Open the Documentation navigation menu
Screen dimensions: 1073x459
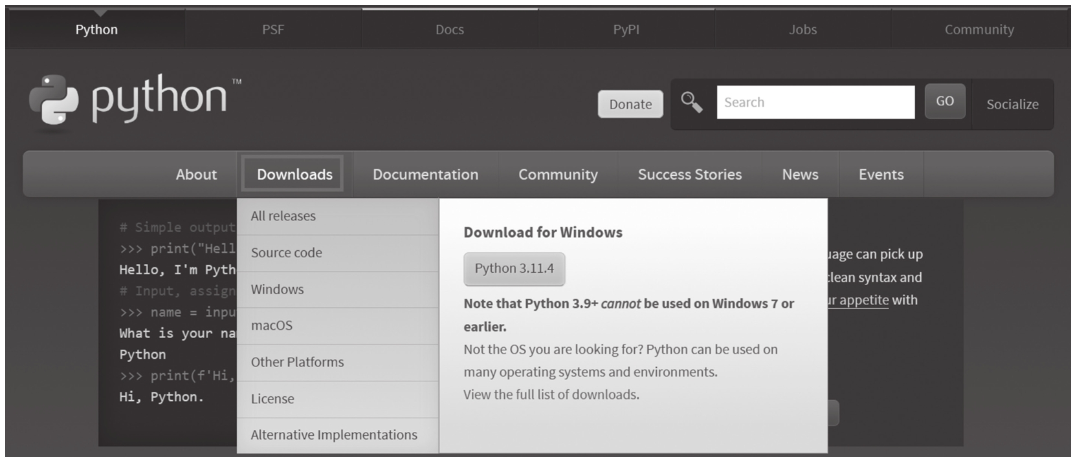425,175
